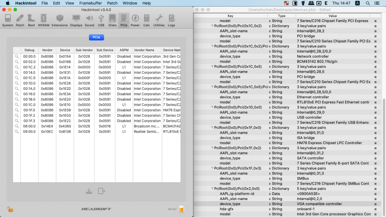Open the Calc toolbar section

[x=146, y=20]
